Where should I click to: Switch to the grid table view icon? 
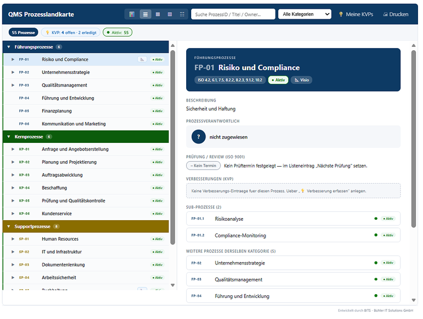pos(170,14)
